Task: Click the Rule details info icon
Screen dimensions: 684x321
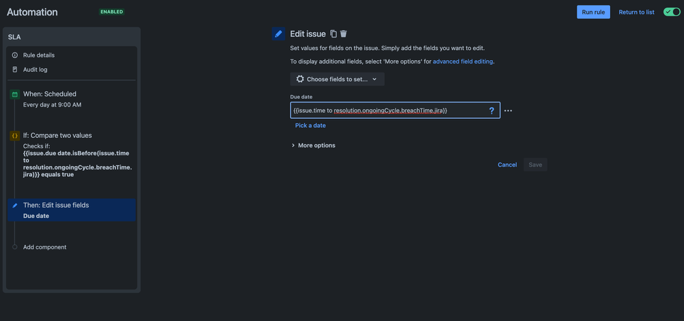Action: [15, 55]
